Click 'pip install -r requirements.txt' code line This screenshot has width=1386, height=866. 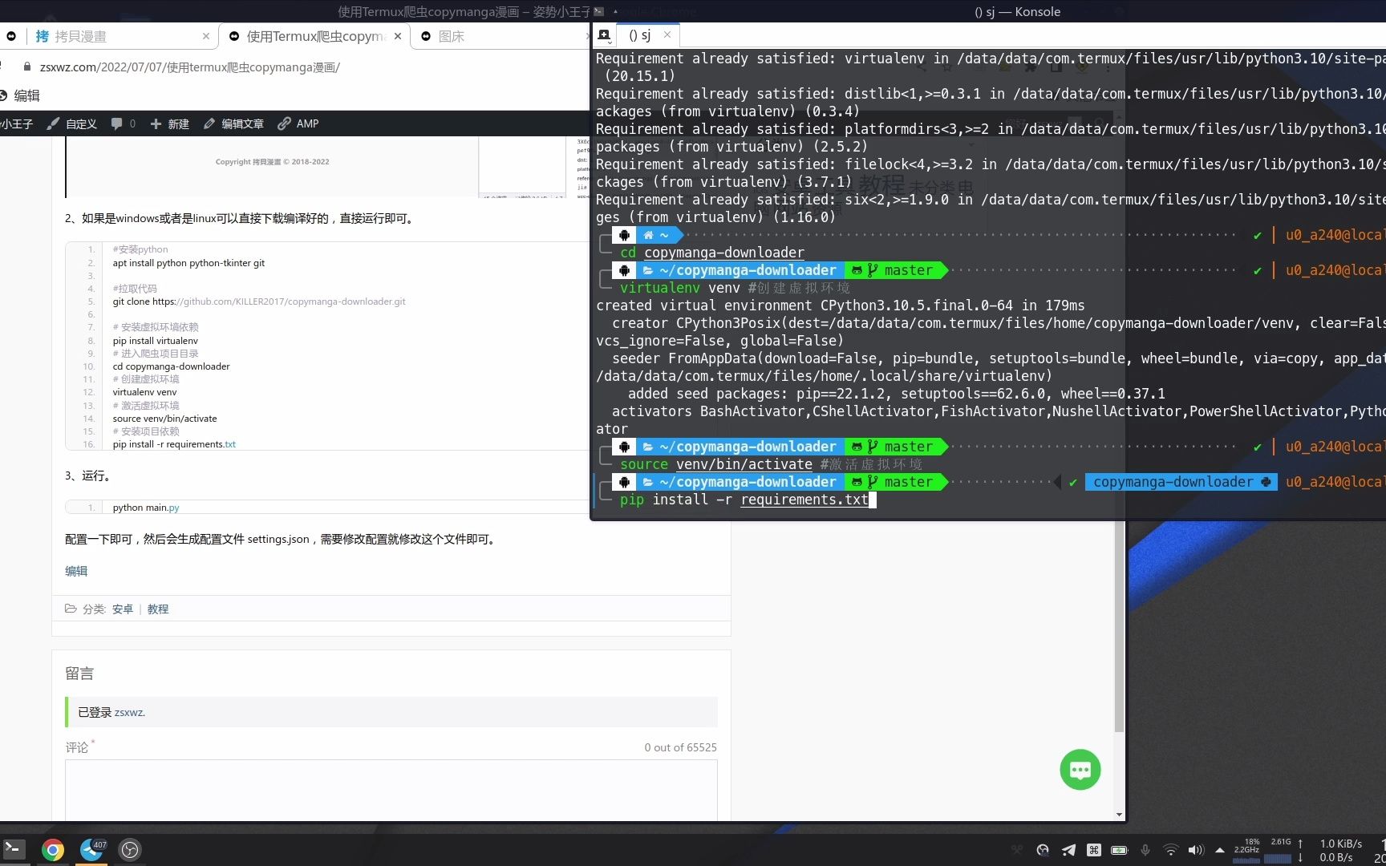tap(174, 444)
